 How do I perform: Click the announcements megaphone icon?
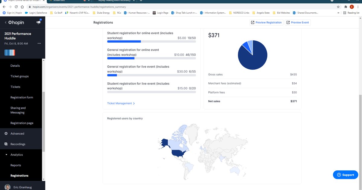click(x=39, y=22)
